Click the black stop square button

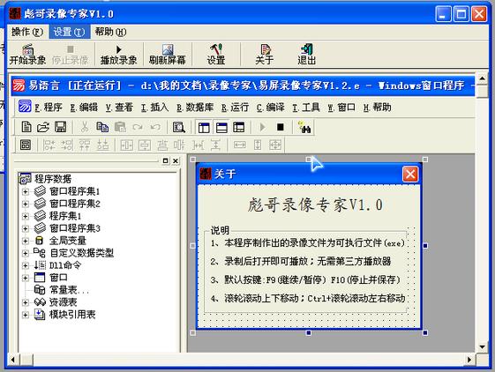(281, 127)
